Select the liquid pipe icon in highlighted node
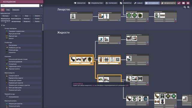192x108 pixels. pyautogui.click(x=73, y=59)
